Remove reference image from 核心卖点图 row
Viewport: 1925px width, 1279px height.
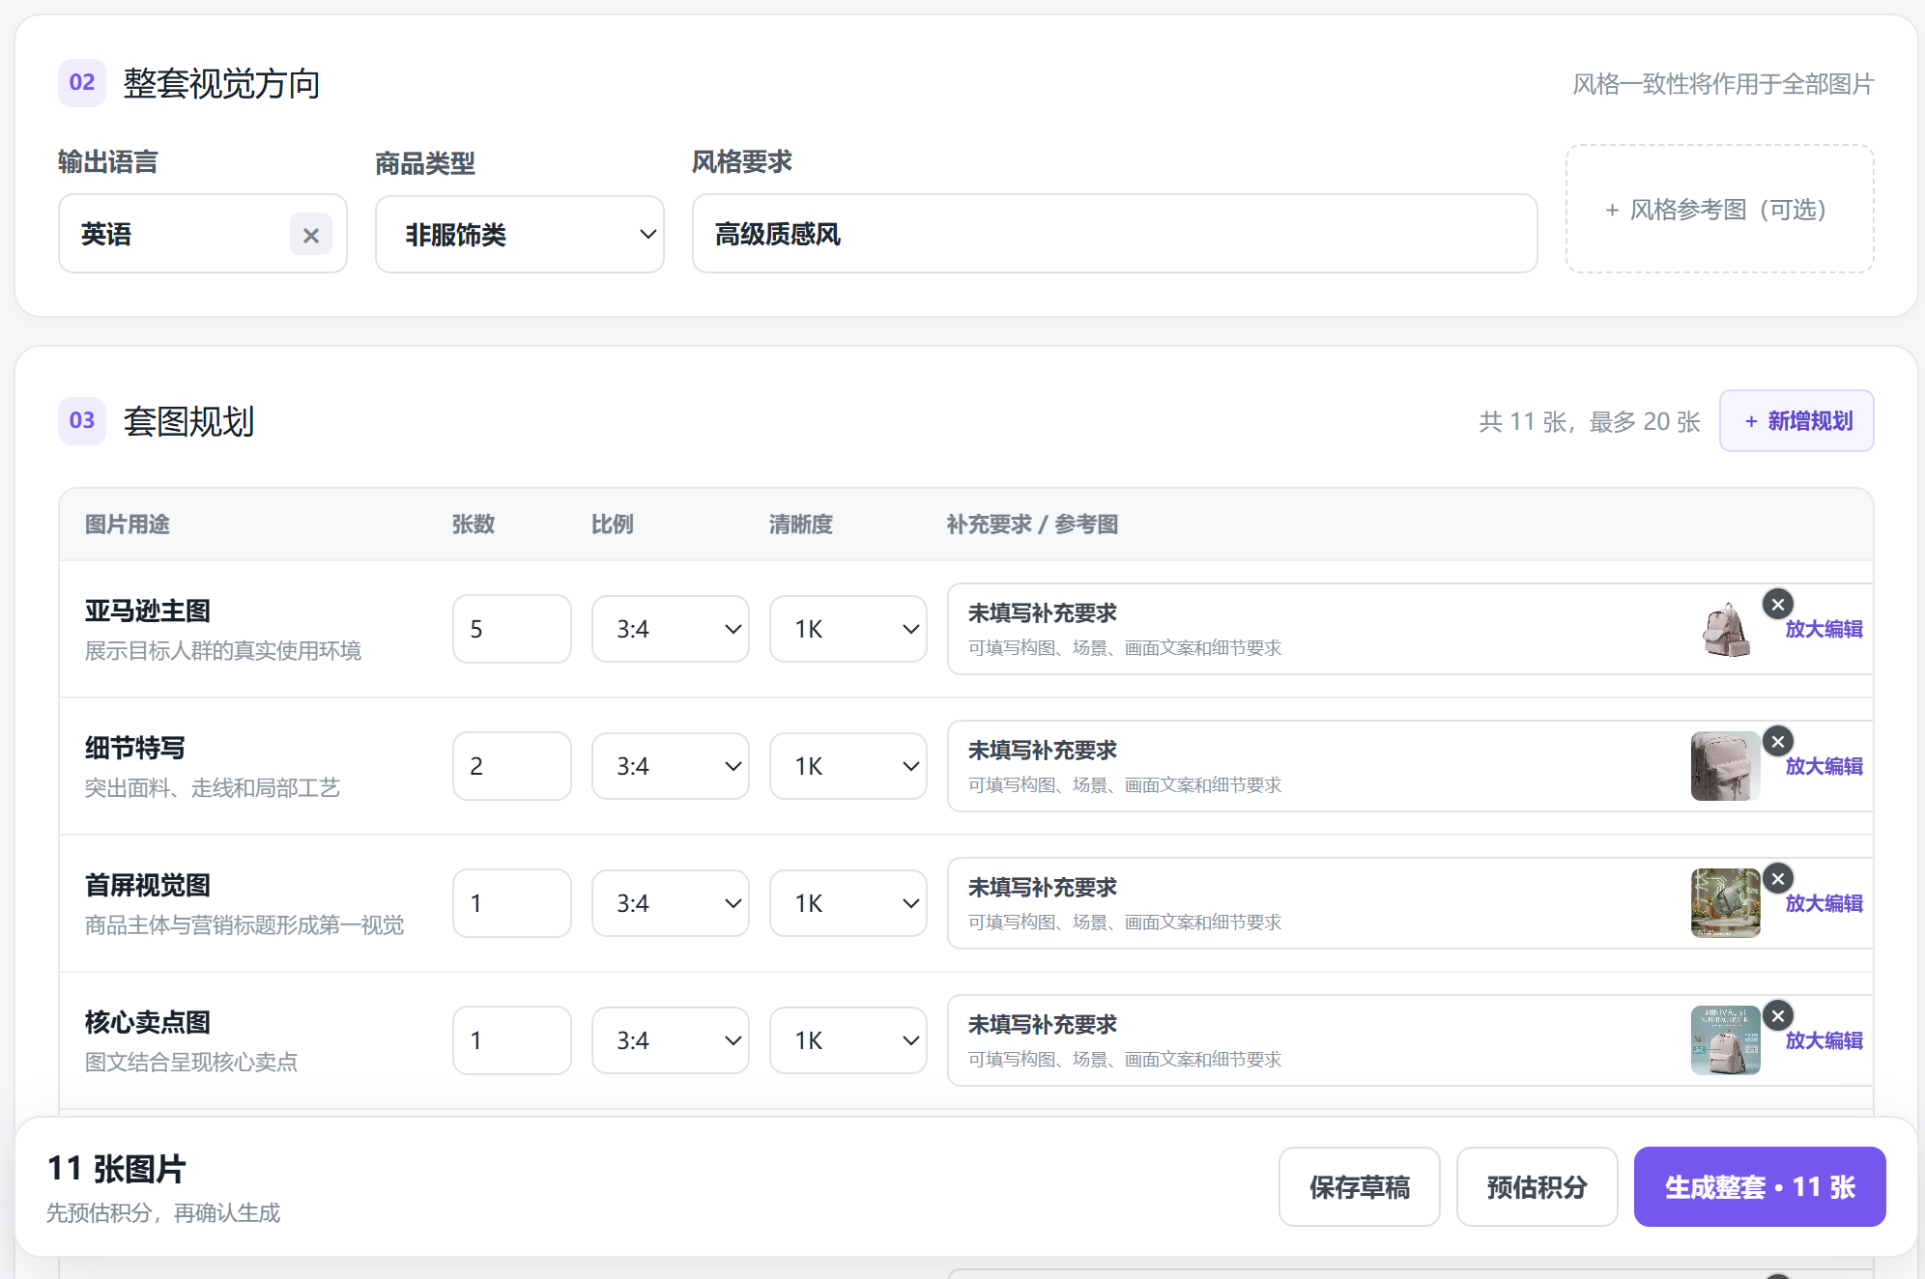[1778, 1016]
